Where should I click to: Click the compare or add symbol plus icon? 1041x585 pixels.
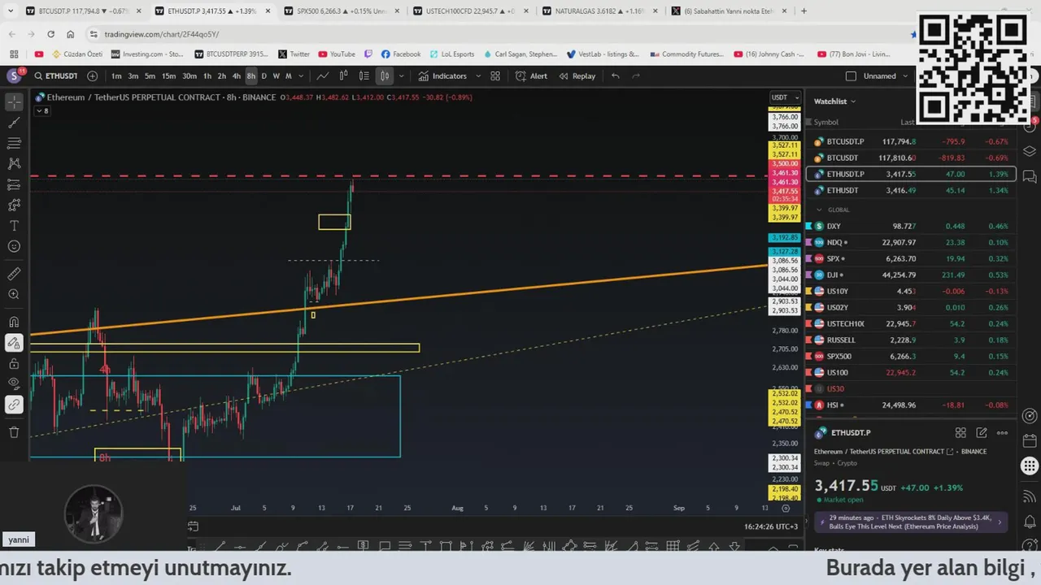point(92,76)
